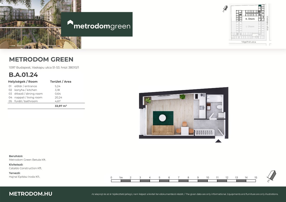Screen dimensions: 286x202
Task: Click the tan sofa in the living room
Action: point(163,130)
